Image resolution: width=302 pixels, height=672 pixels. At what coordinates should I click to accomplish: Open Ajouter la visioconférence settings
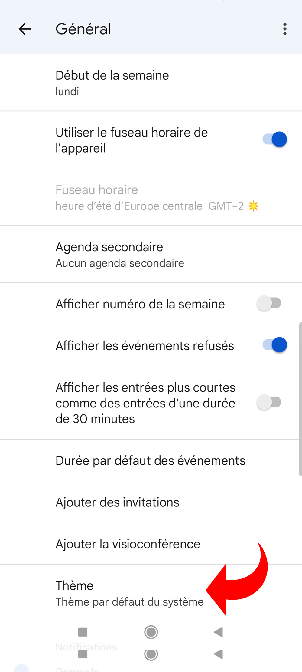pos(128,544)
